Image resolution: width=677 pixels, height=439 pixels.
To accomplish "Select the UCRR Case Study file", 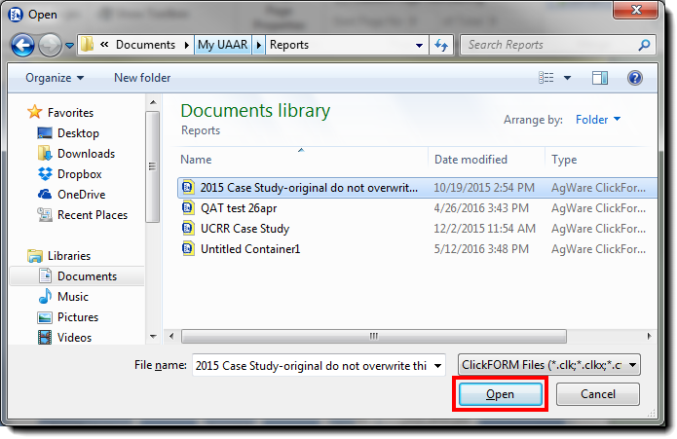I will pyautogui.click(x=244, y=229).
